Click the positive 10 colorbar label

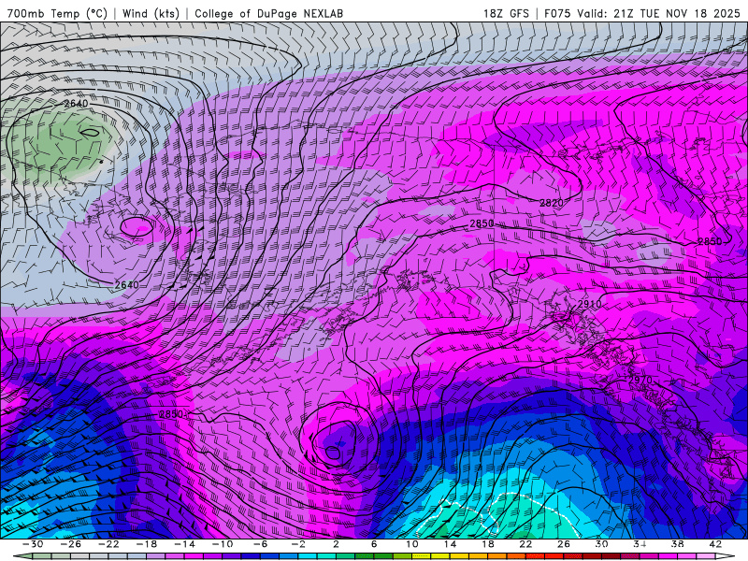click(x=412, y=544)
